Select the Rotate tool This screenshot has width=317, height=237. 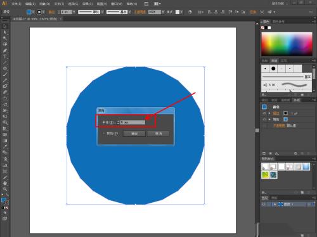pyautogui.click(x=5, y=98)
